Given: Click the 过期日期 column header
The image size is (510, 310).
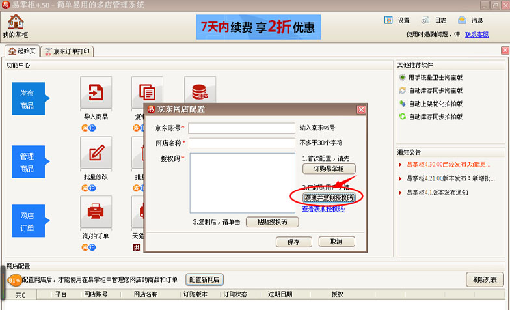Looking at the screenshot, I should click(280, 294).
